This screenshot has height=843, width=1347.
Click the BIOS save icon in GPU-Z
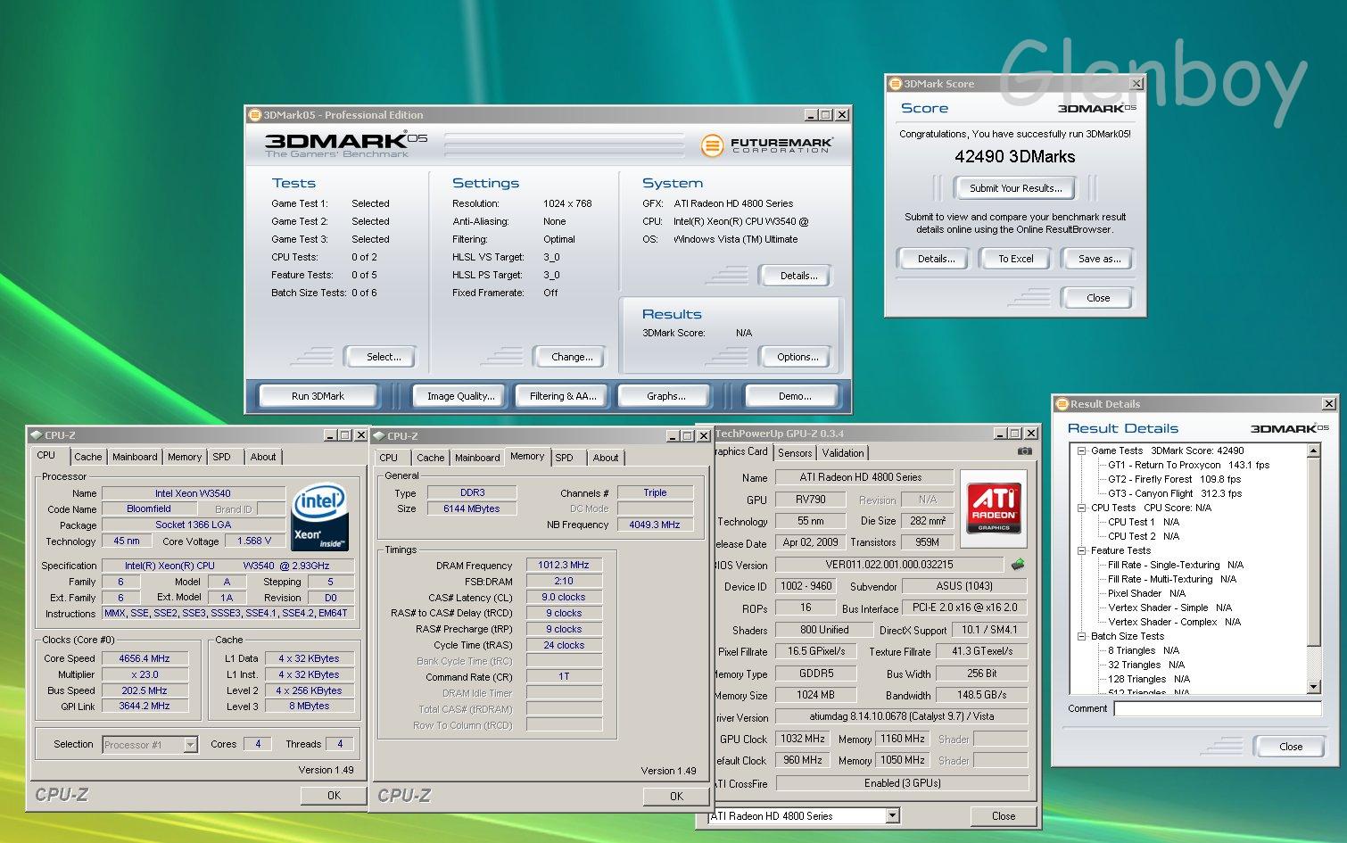point(1017,565)
